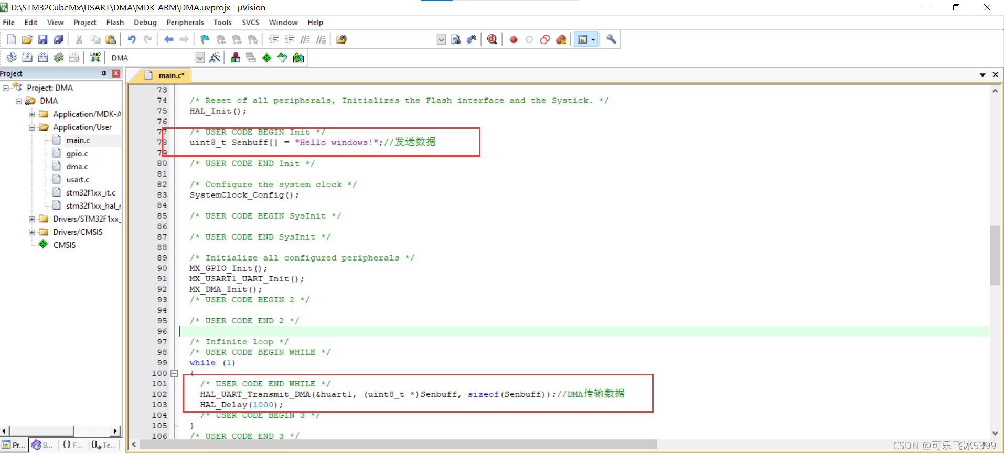Viewport: 1004px width, 455px height.
Task: Open the SVCS menu
Action: pyautogui.click(x=251, y=23)
